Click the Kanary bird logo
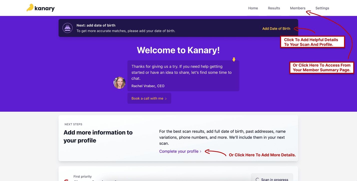357x181 pixels. coord(30,7)
